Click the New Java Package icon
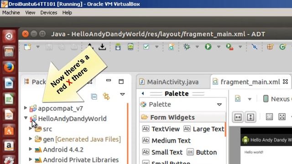This screenshot has width=292, height=164. 270,46
